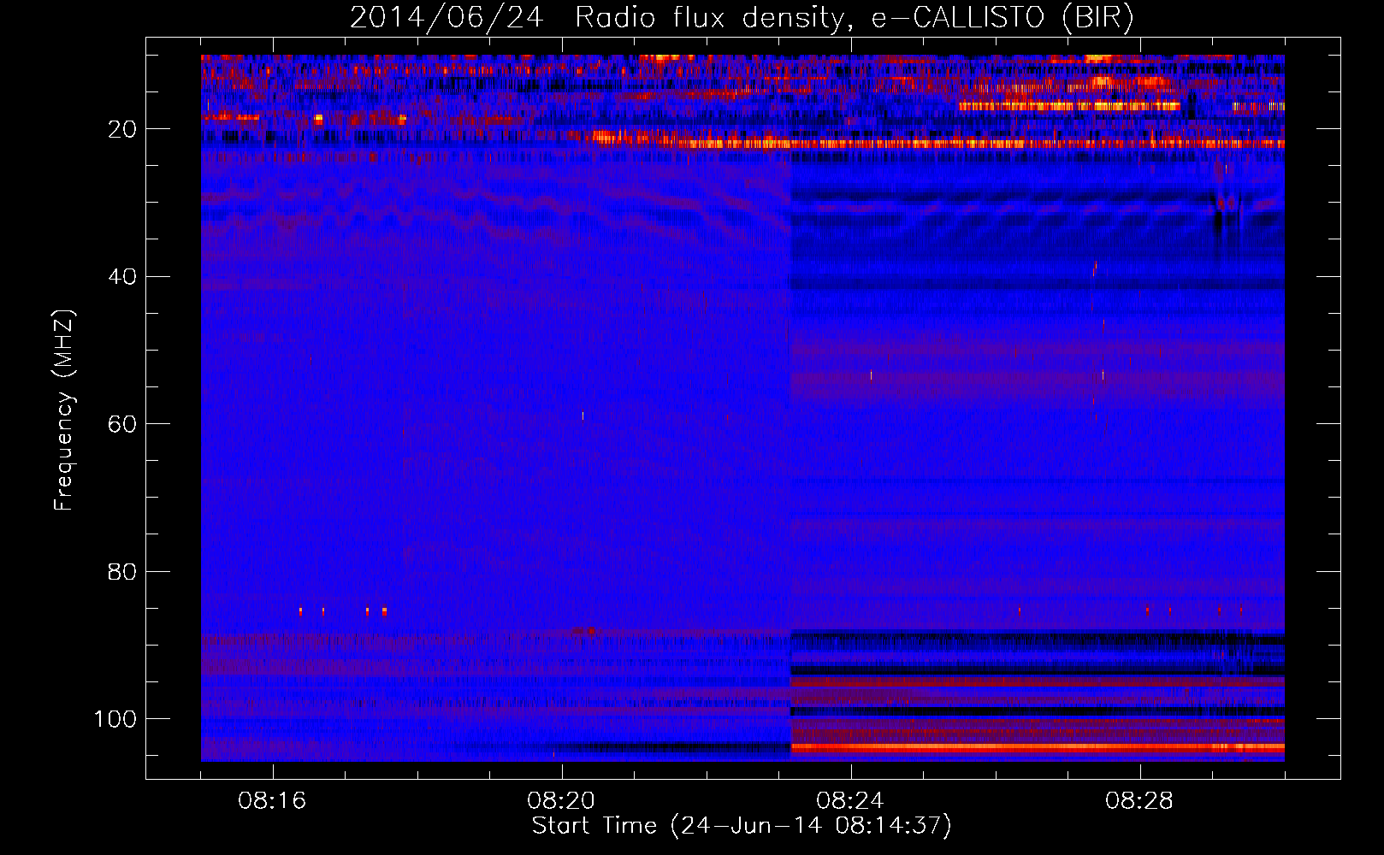Click the 08:28 time tick label

click(x=1139, y=801)
